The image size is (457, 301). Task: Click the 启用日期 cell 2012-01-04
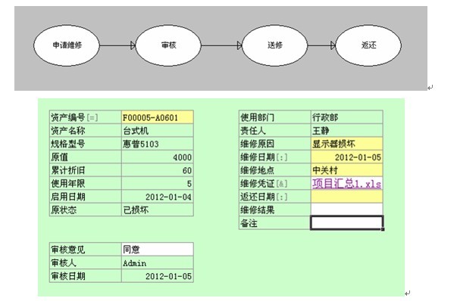tap(158, 197)
